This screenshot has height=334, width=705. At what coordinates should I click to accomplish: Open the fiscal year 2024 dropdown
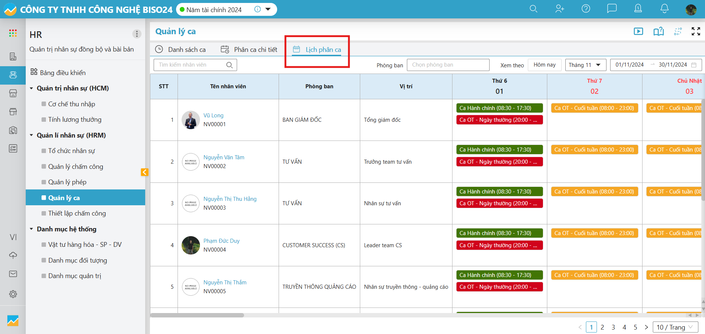pyautogui.click(x=268, y=10)
